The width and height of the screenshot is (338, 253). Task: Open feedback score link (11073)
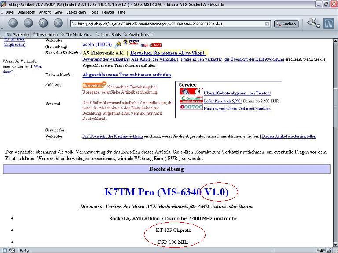point(103,44)
